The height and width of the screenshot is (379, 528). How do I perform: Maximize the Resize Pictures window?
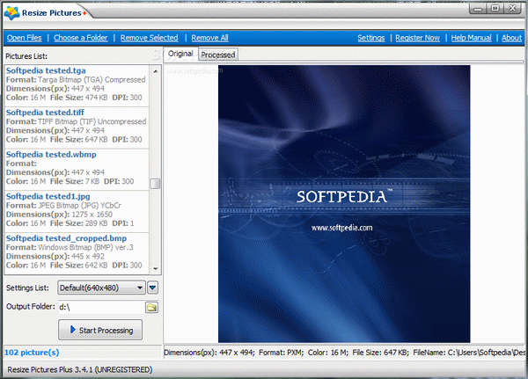tap(495, 9)
